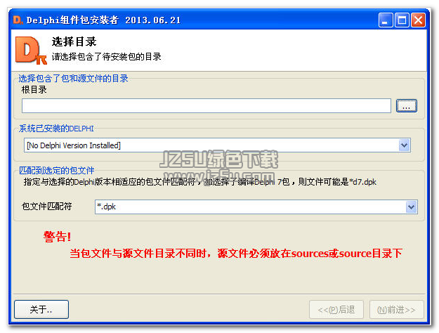Click the 根目录 label
This screenshot has height=333, width=439.
[x=34, y=90]
